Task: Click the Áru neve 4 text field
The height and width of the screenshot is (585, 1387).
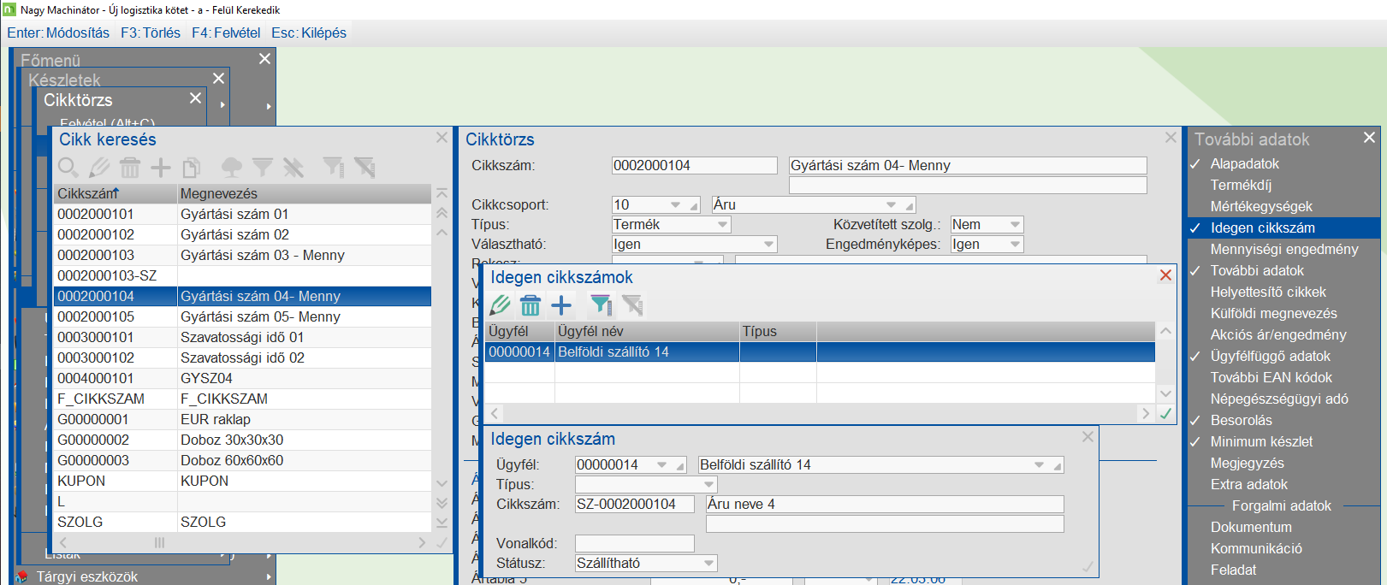Action: pyautogui.click(x=885, y=505)
